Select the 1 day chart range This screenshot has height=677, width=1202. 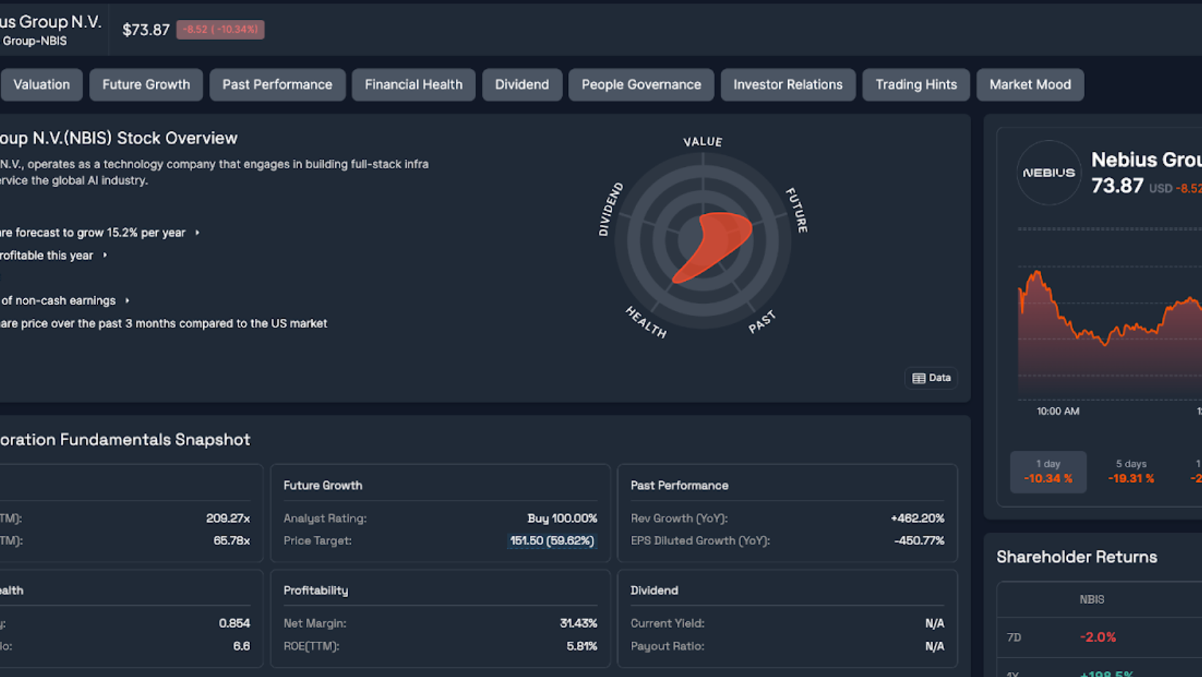1048,472
